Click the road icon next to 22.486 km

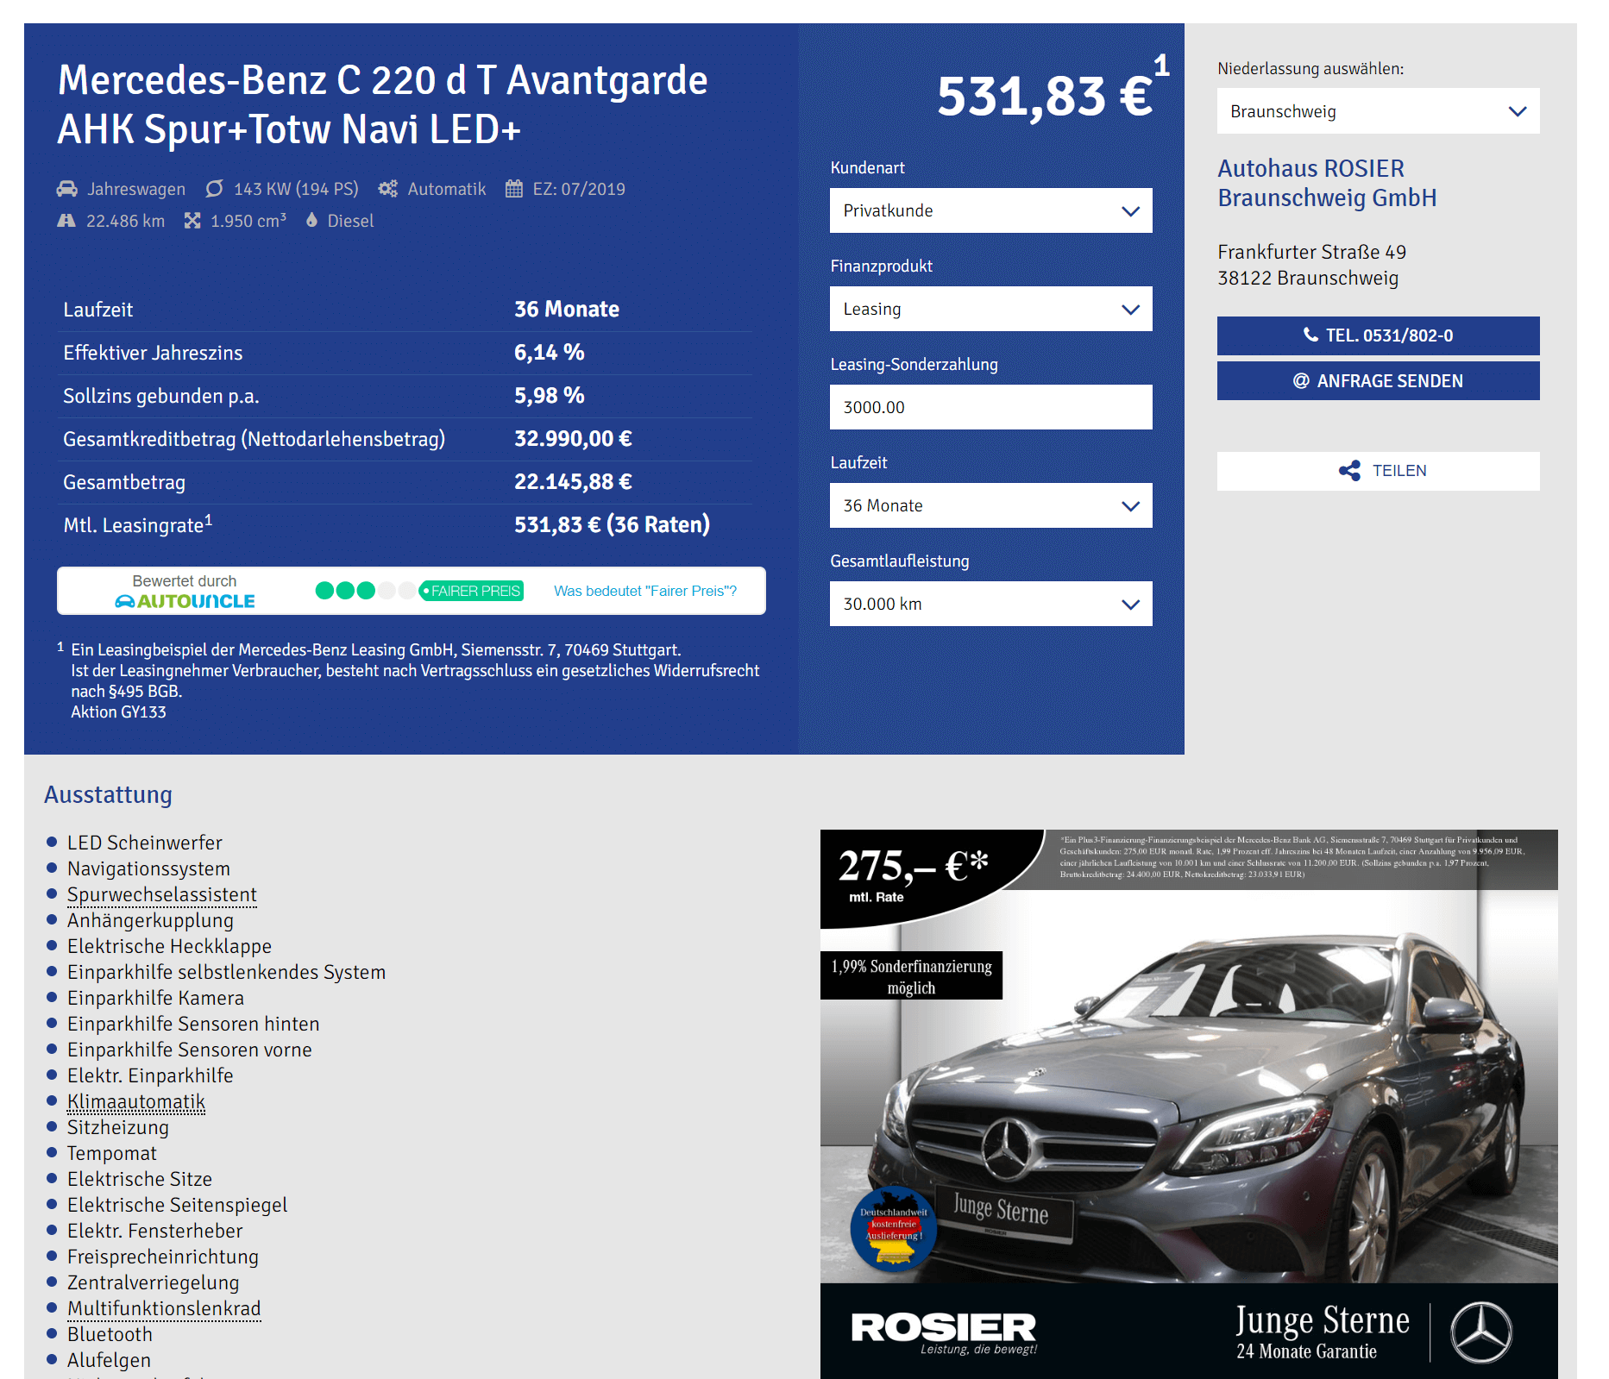pos(66,221)
